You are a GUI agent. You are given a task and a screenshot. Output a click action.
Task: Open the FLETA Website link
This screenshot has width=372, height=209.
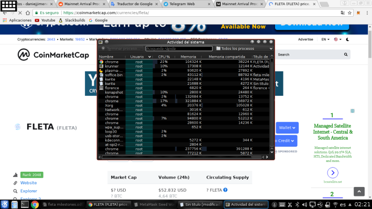coord(28,183)
